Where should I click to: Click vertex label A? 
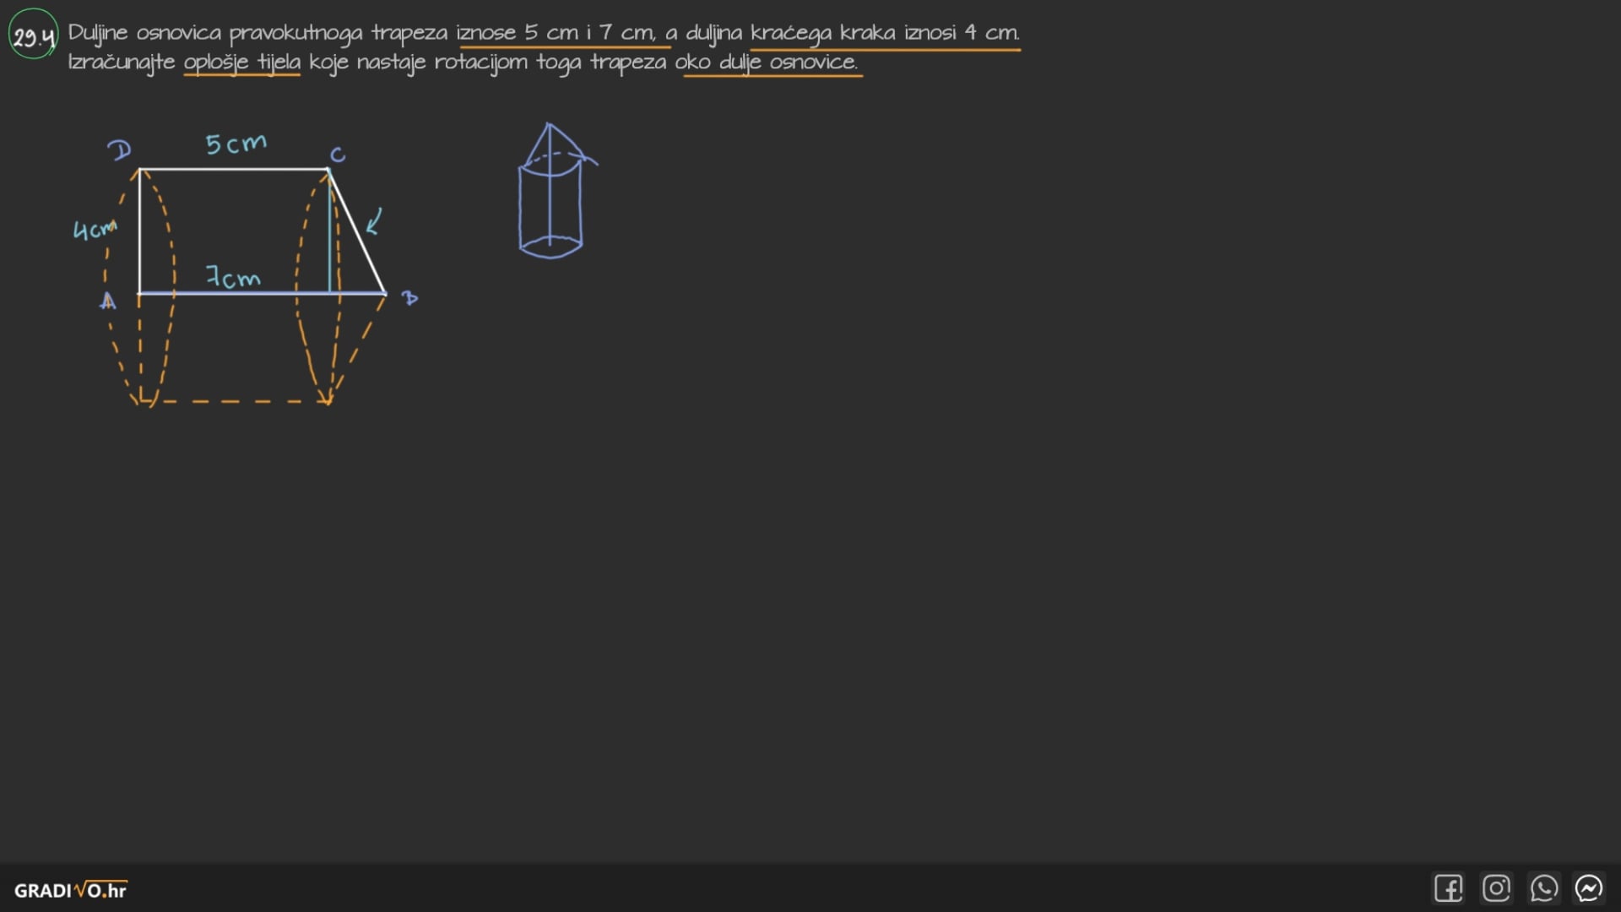point(108,301)
